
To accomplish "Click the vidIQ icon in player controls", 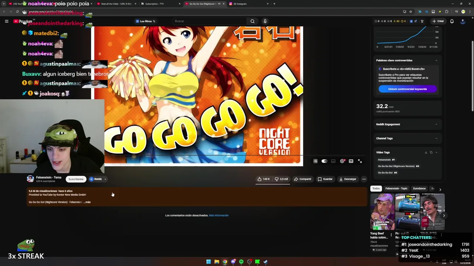I will tap(316, 161).
